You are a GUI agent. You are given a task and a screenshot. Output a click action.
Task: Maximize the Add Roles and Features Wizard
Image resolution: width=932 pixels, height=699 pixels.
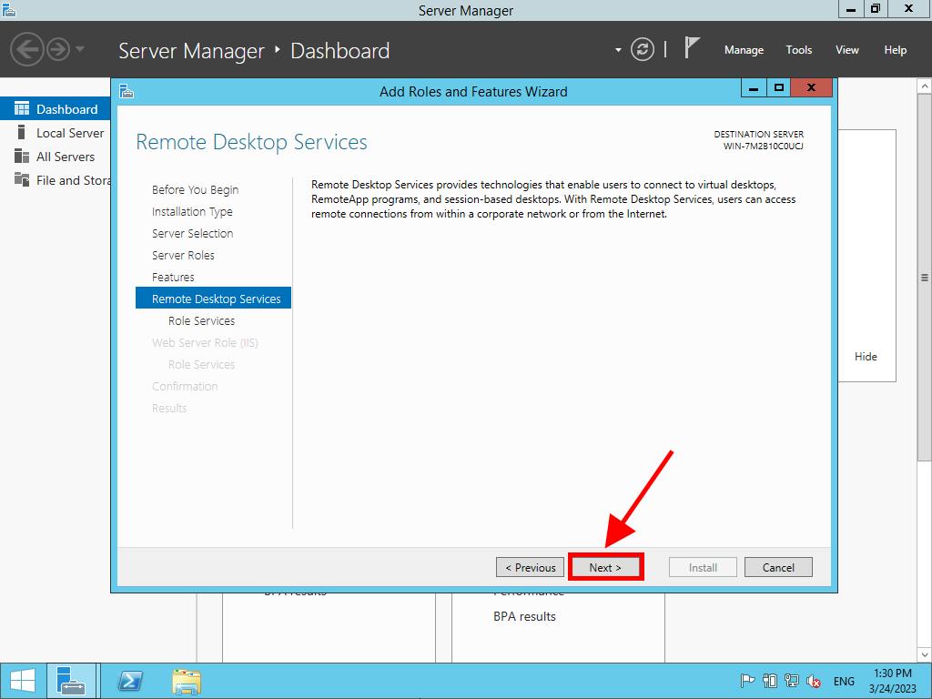coord(778,88)
